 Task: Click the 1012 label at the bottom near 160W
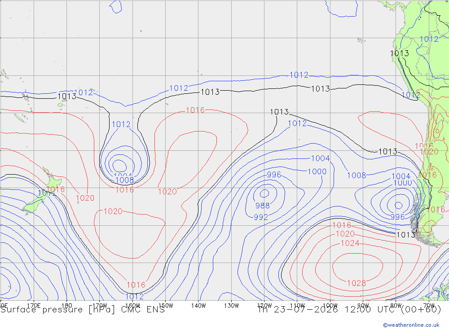(x=134, y=296)
